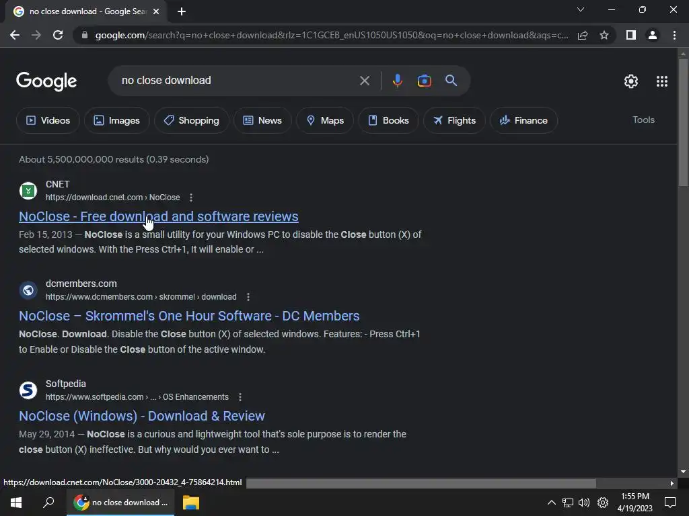Click the browser forward arrow
The width and height of the screenshot is (689, 516).
pos(36,35)
